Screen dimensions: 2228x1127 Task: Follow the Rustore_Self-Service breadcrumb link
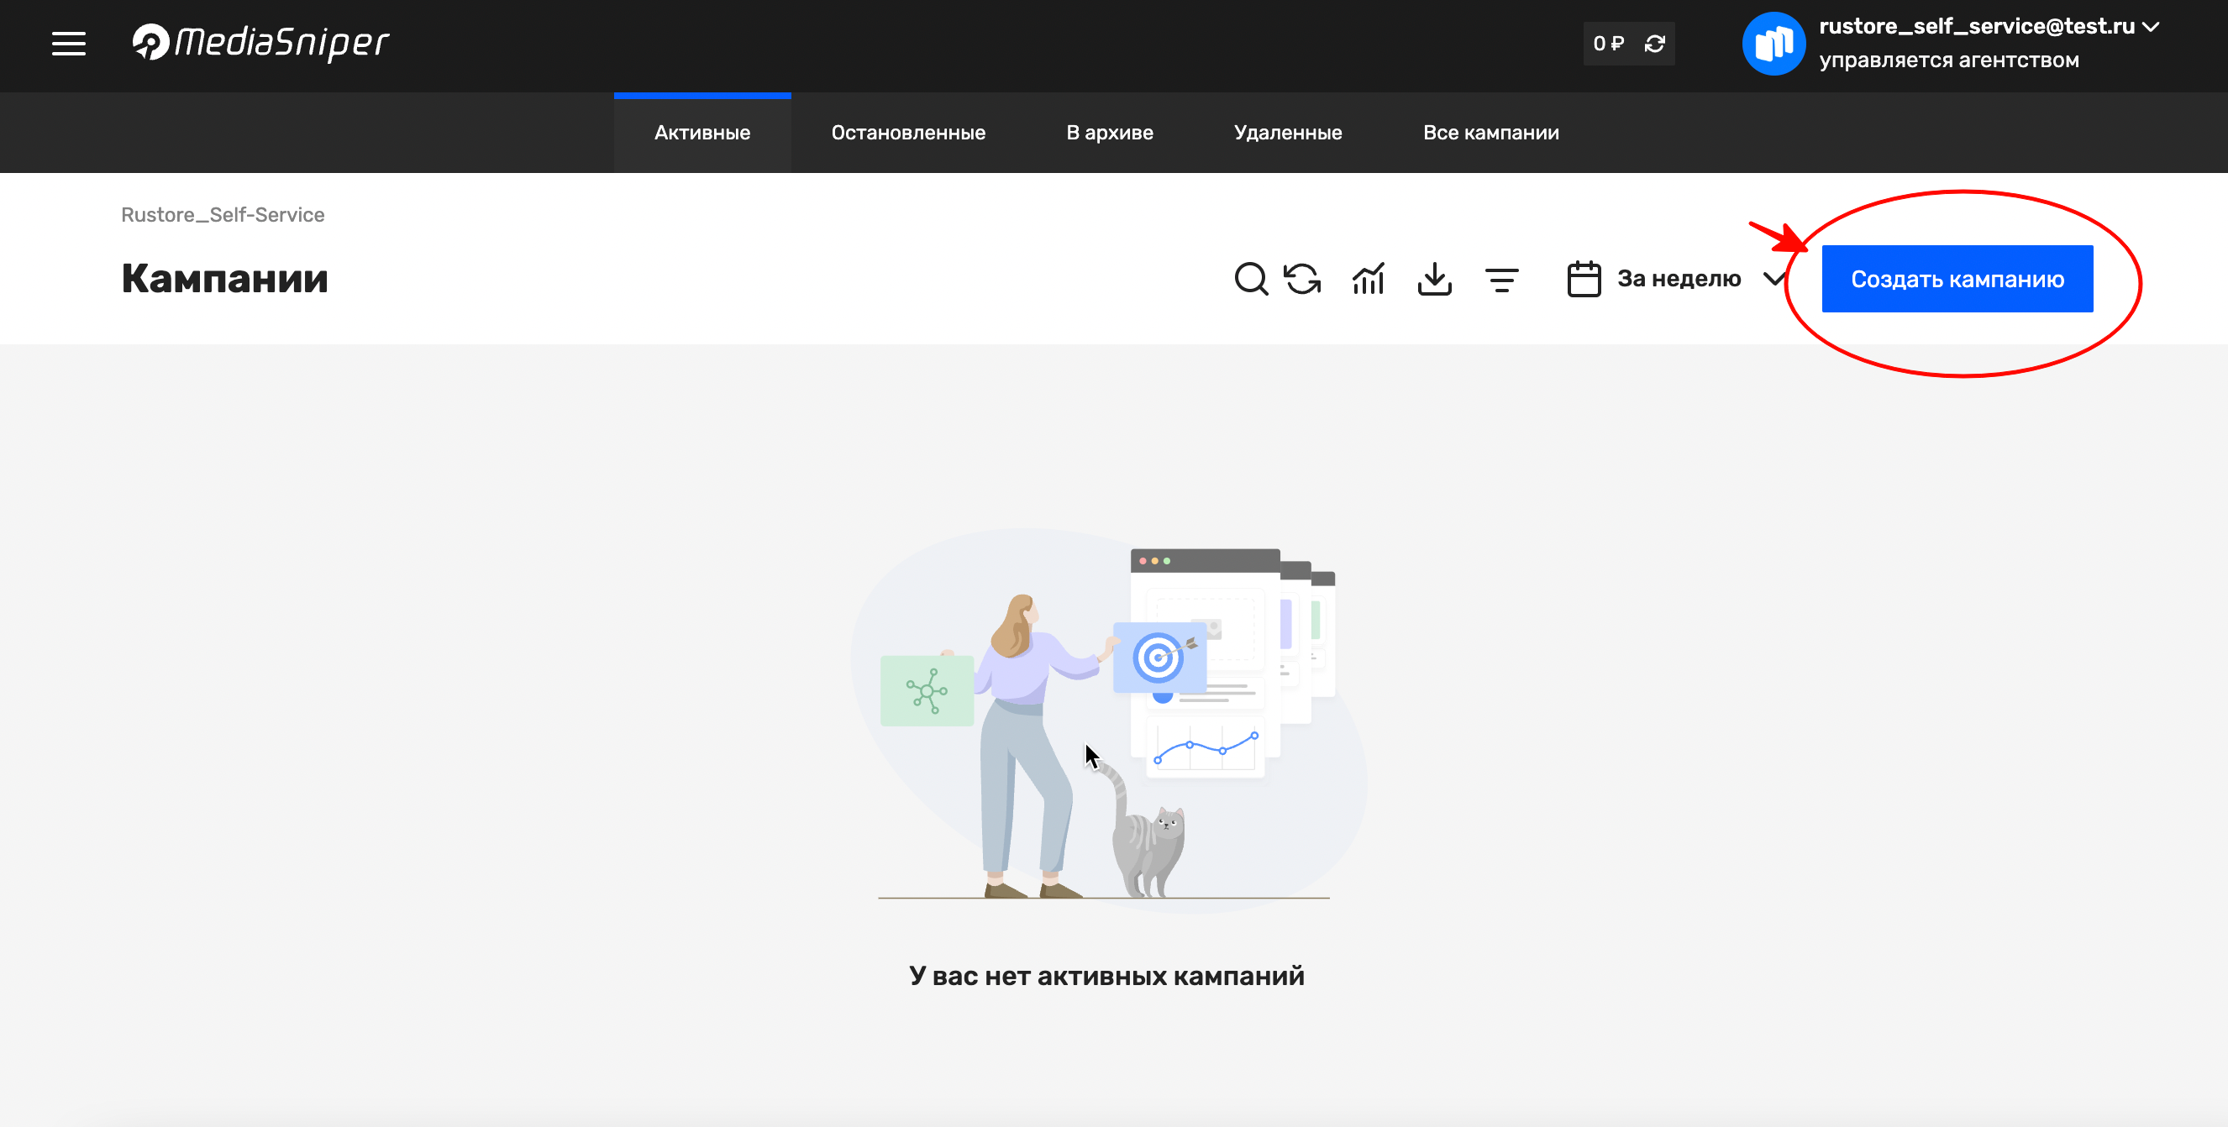pyautogui.click(x=223, y=214)
